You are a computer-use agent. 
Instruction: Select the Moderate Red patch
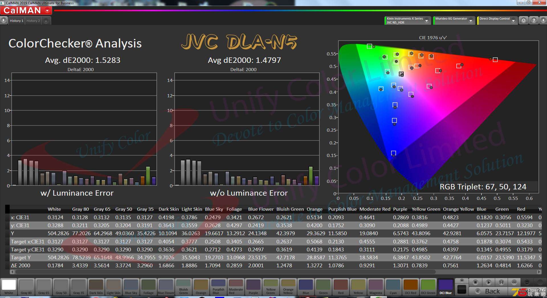236,287
